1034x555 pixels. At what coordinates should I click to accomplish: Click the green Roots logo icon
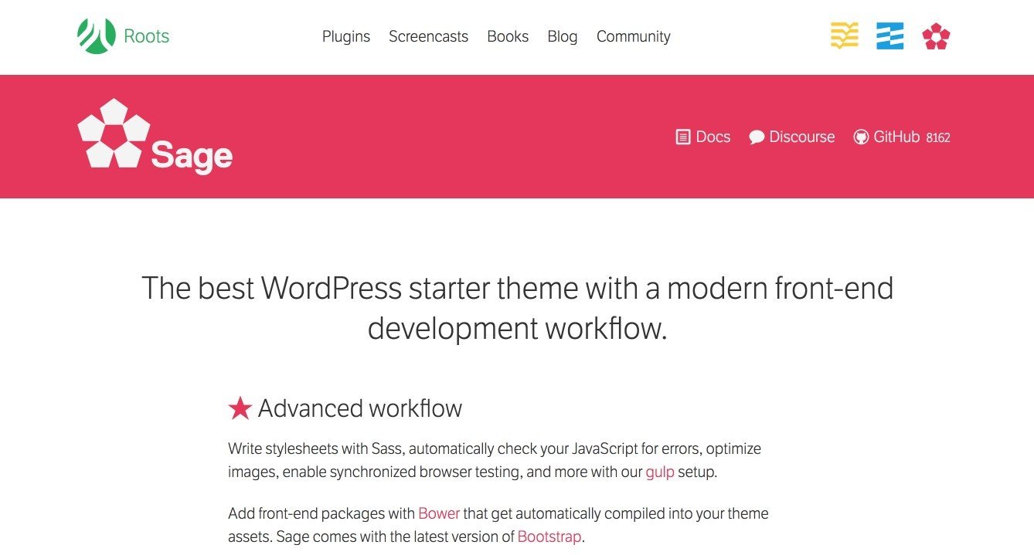point(96,36)
